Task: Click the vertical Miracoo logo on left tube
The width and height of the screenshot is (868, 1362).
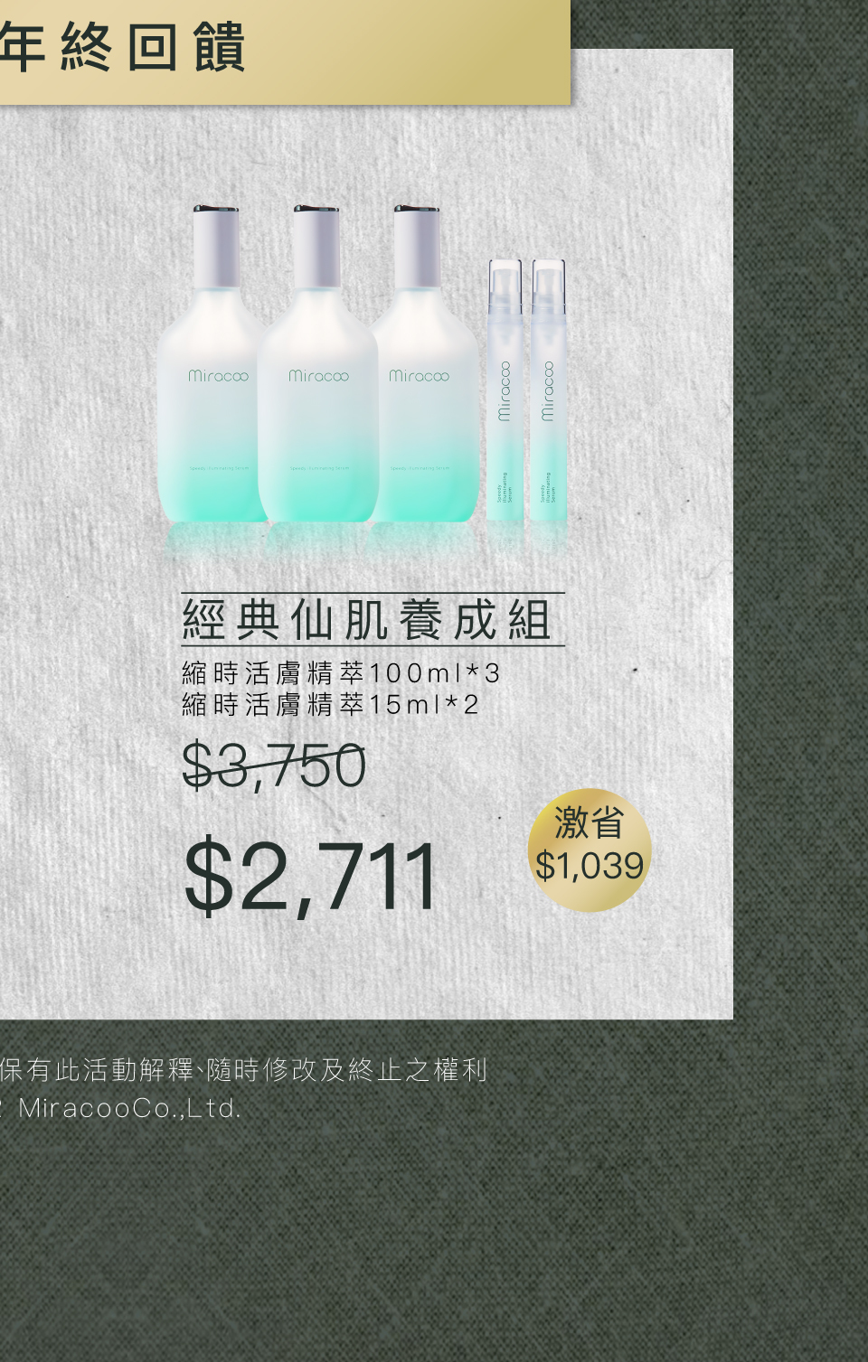Action: pos(505,391)
